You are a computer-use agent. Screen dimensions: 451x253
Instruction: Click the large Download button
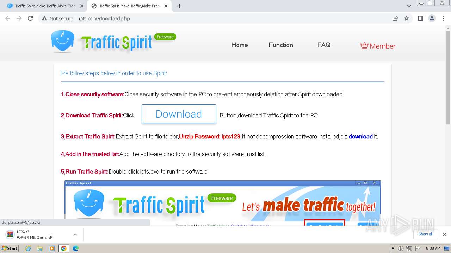(179, 114)
